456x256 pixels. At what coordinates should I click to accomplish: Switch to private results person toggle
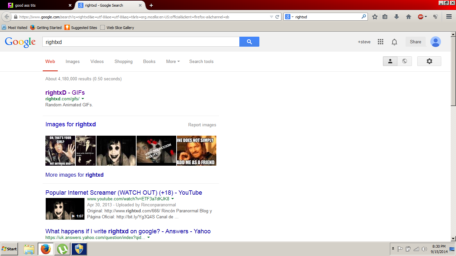(x=390, y=61)
